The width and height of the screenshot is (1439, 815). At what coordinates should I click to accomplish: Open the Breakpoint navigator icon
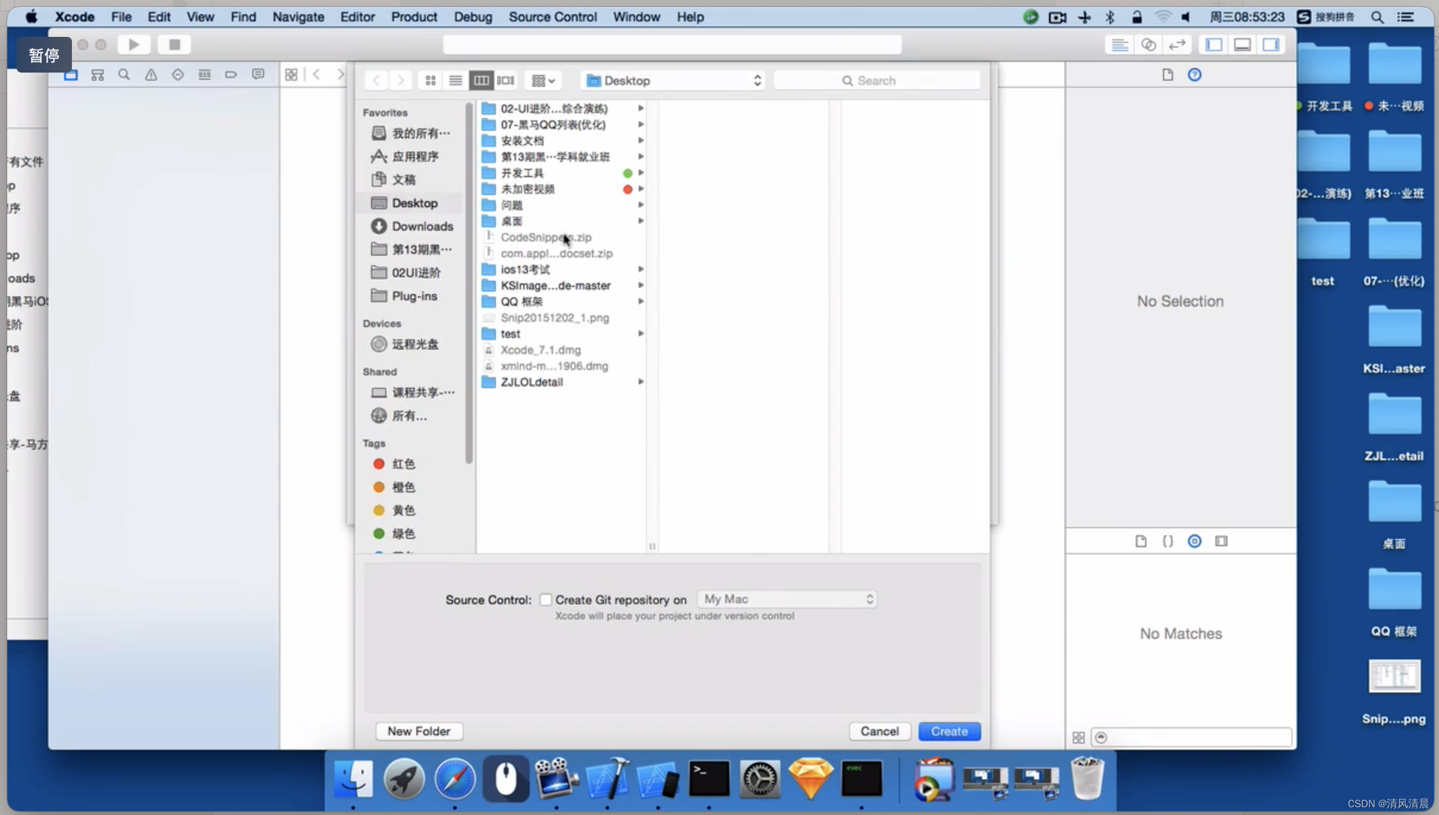[x=231, y=74]
